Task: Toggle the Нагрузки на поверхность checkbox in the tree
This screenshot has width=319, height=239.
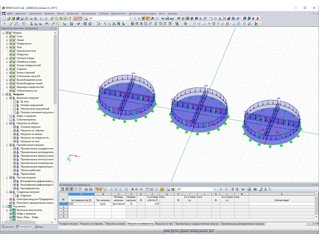Action: (x=14, y=138)
